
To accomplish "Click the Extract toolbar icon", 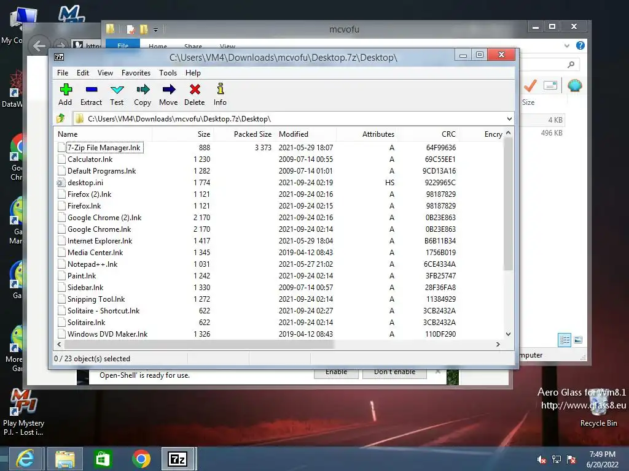I will [92, 90].
